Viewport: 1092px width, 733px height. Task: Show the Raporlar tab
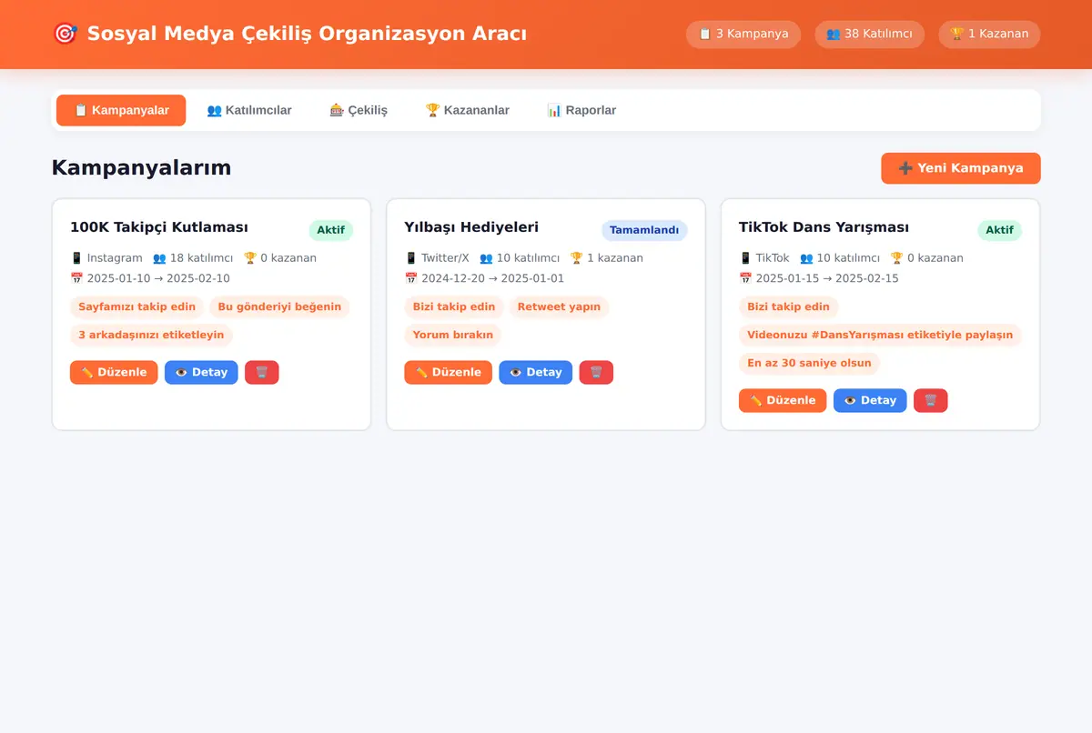click(581, 110)
